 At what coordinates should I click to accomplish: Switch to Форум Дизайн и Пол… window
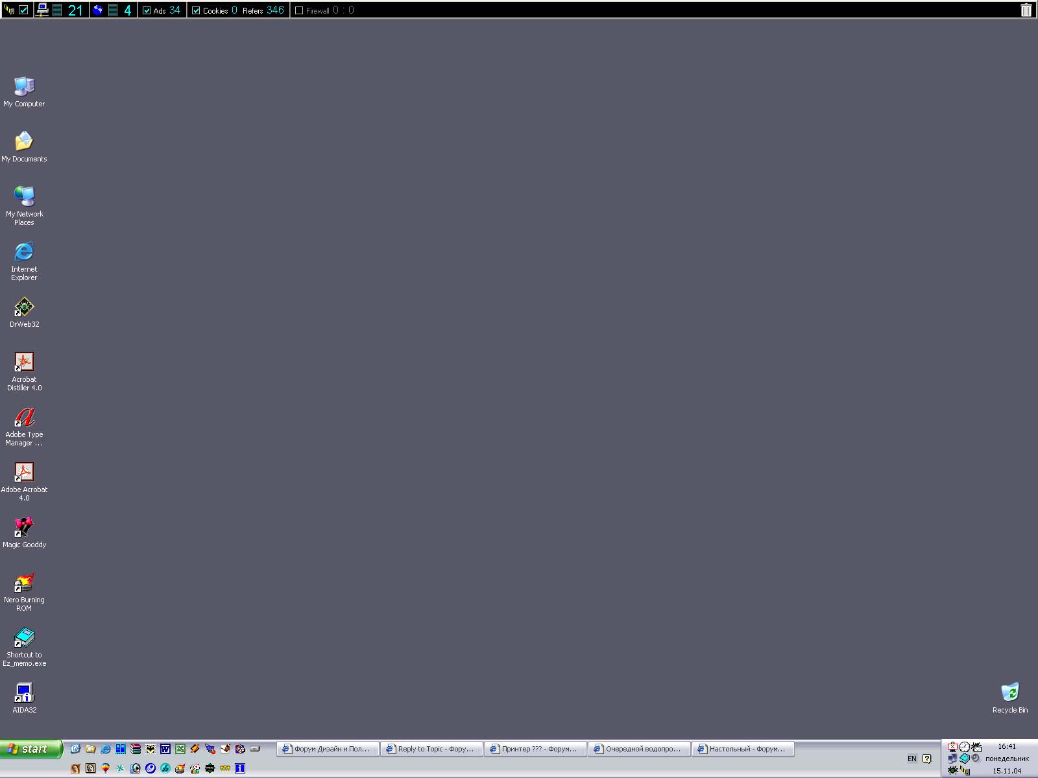click(328, 749)
